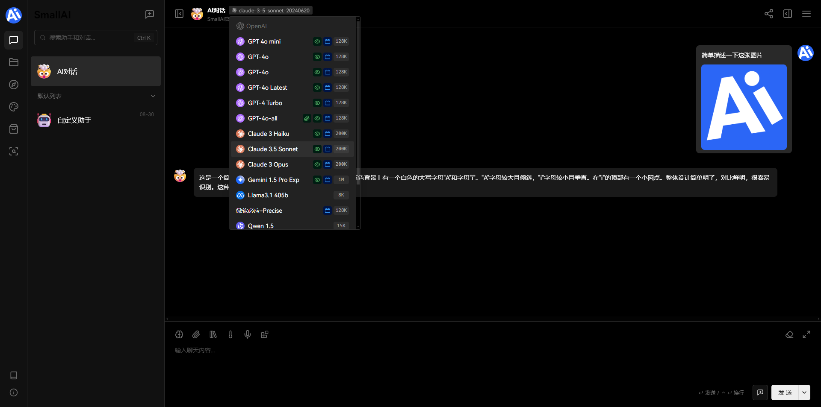Open send options dropdown arrow
This screenshot has width=821, height=407.
[804, 392]
